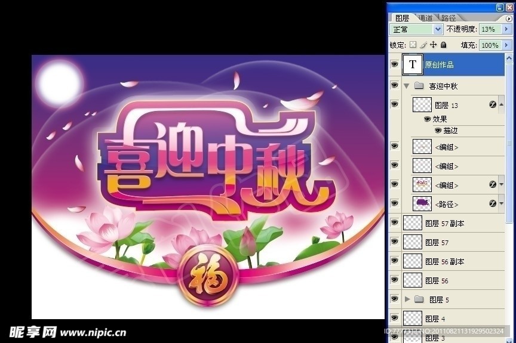The image size is (516, 343).
Task: Select the layer named 图层 13
Action: click(x=446, y=105)
